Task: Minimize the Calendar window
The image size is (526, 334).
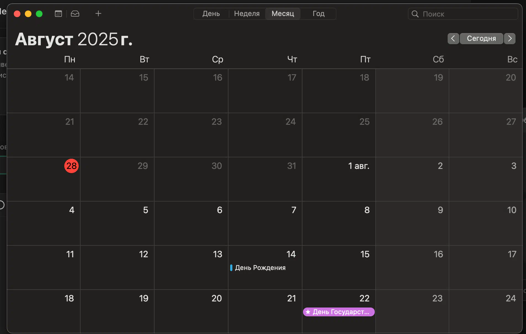Action: (28, 14)
